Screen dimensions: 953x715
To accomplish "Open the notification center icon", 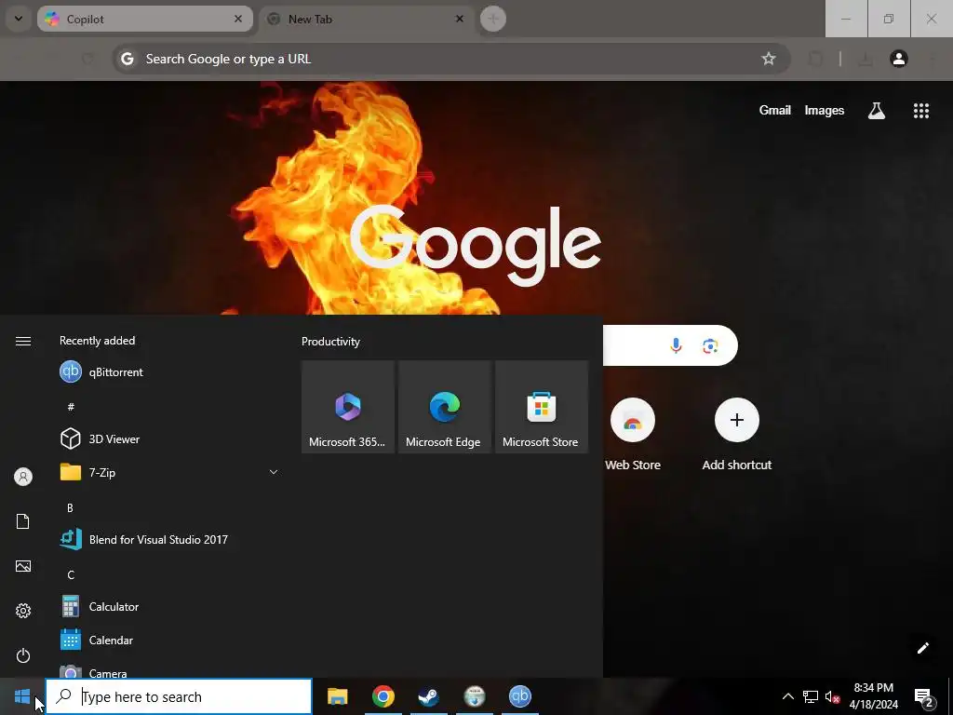I will [x=924, y=696].
